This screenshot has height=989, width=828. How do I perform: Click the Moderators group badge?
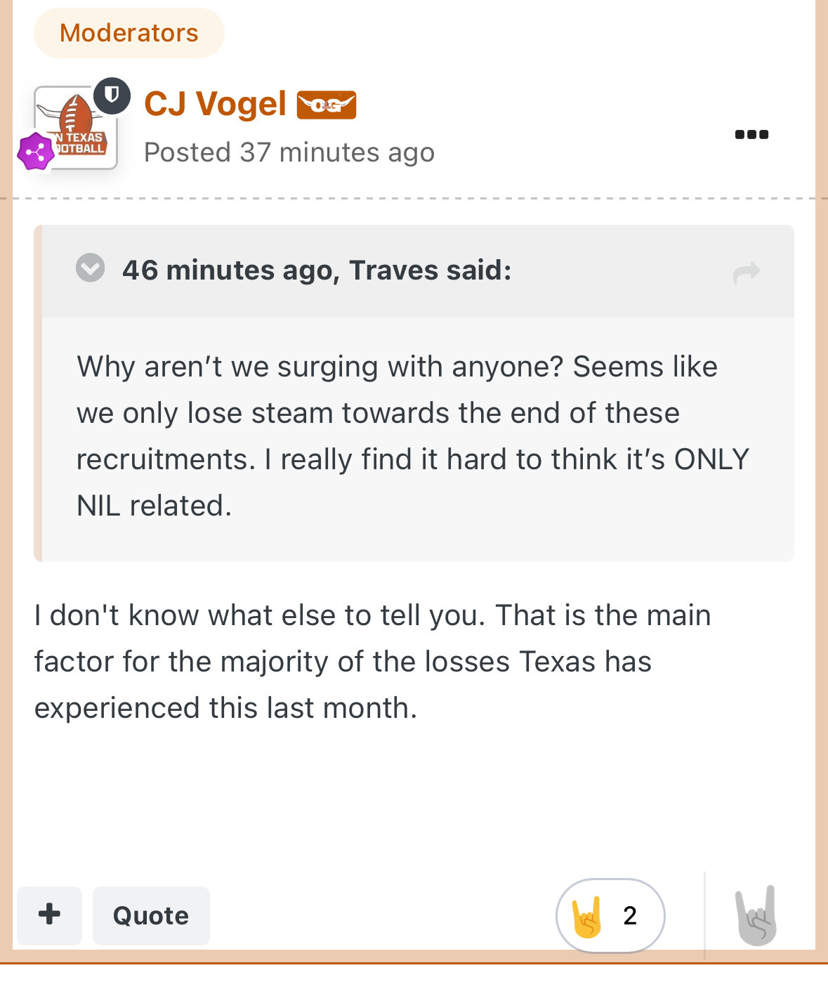129,33
